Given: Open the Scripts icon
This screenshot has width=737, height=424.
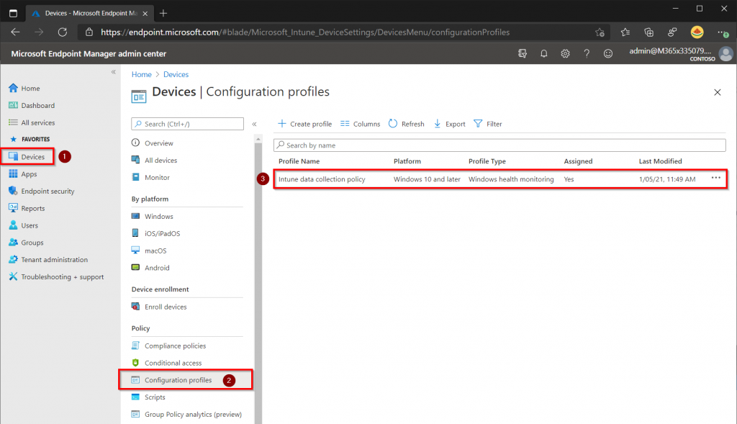Looking at the screenshot, I should tap(135, 397).
